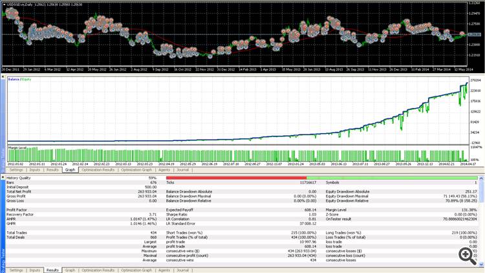Viewport: 485px width, 273px height.
Task: Open Agents tab below the equity graph
Action: [x=164, y=170]
